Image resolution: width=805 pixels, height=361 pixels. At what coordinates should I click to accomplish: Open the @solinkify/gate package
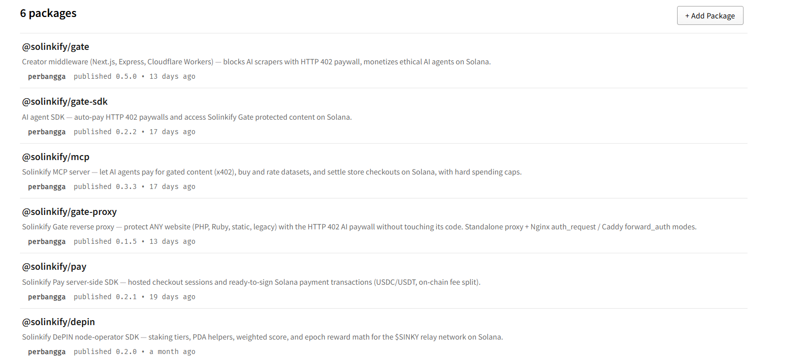55,47
